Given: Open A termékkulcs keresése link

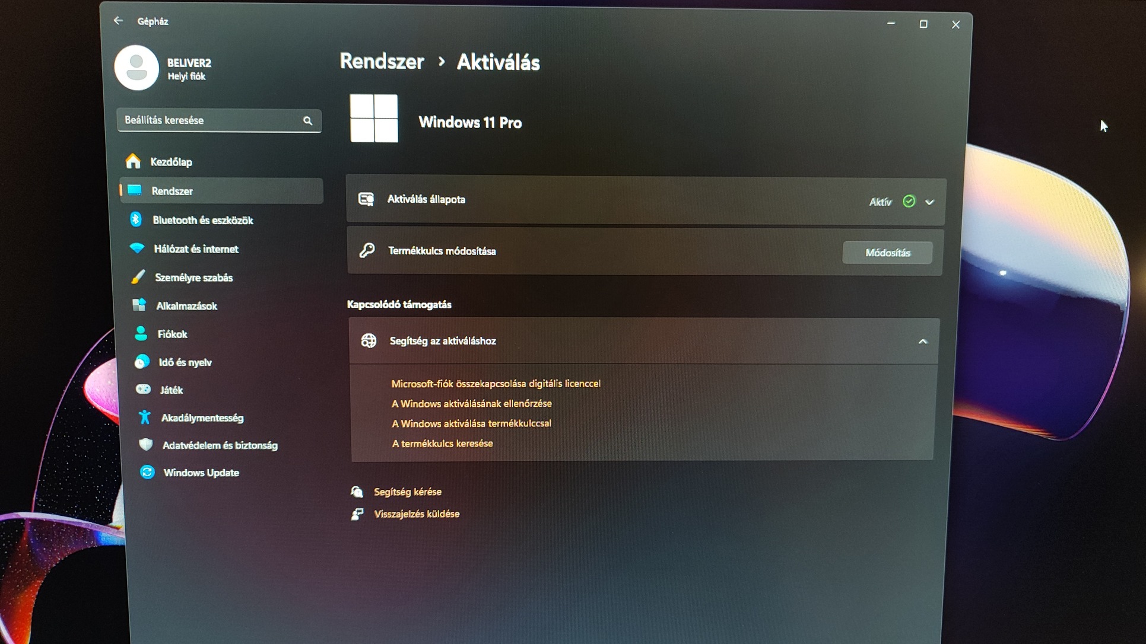Looking at the screenshot, I should [442, 444].
